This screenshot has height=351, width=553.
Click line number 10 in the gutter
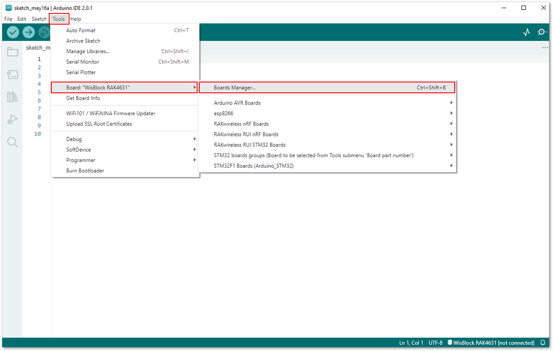(x=38, y=134)
